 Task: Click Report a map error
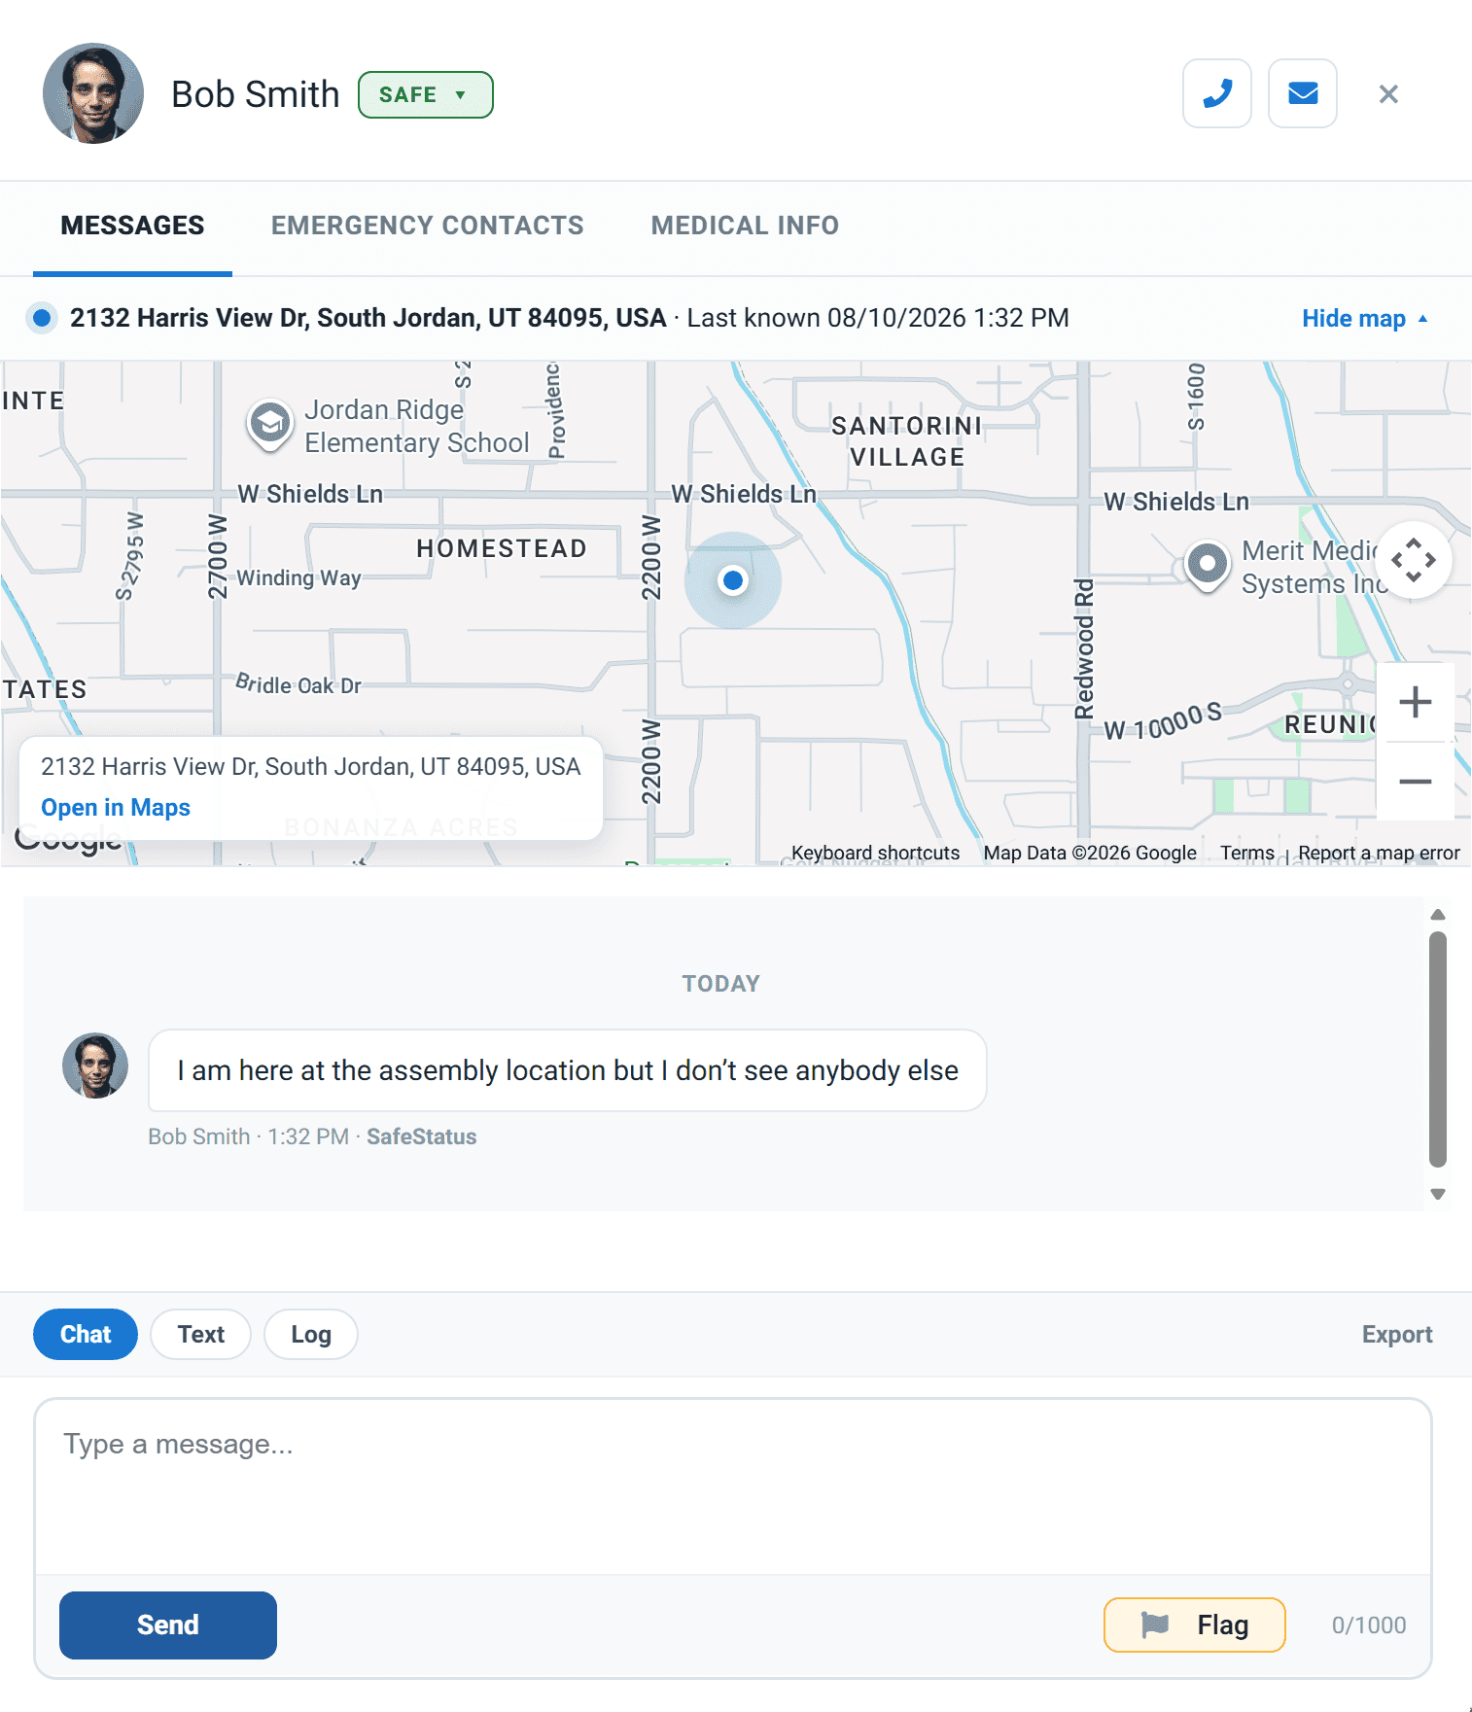tap(1379, 853)
